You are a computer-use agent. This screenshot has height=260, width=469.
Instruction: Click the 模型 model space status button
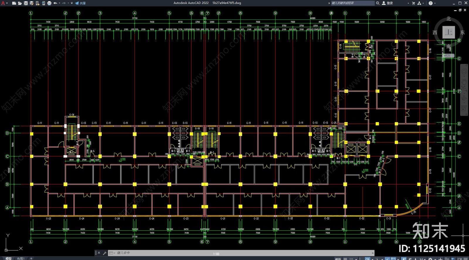(x=338, y=259)
